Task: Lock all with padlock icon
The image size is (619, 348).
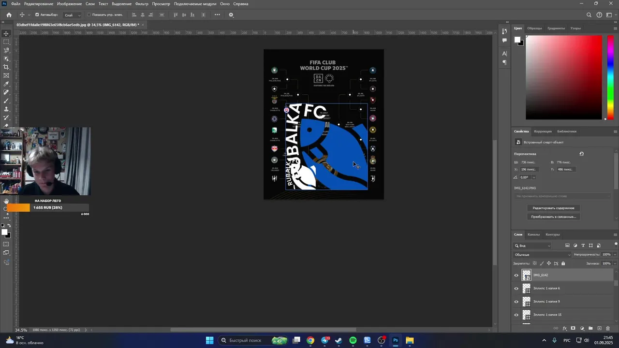Action: (563, 263)
